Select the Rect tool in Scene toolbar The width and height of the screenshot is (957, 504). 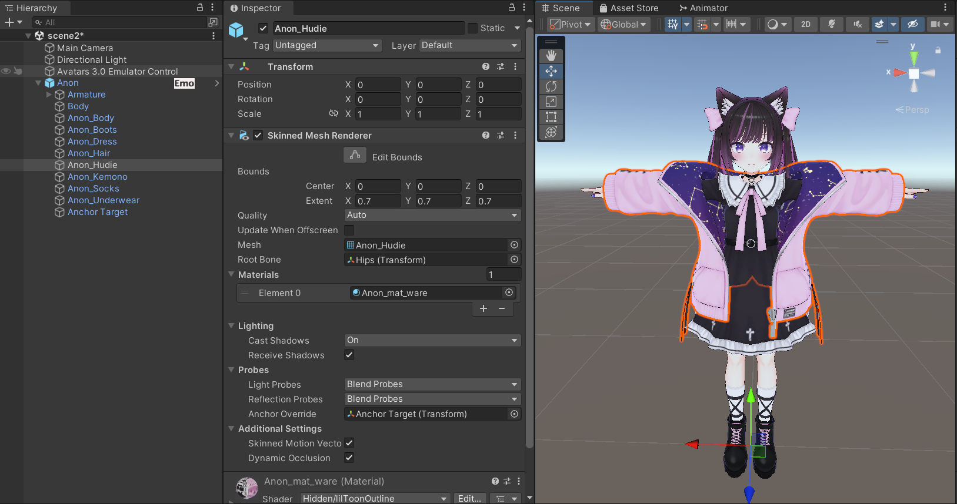click(551, 117)
